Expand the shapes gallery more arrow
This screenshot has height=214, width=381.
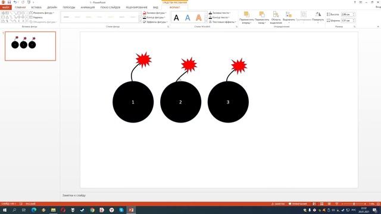pos(27,21)
